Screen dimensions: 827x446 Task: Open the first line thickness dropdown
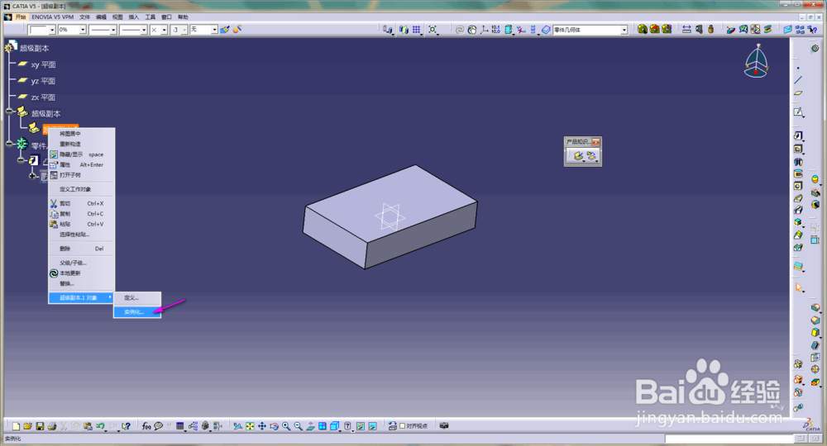[112, 30]
